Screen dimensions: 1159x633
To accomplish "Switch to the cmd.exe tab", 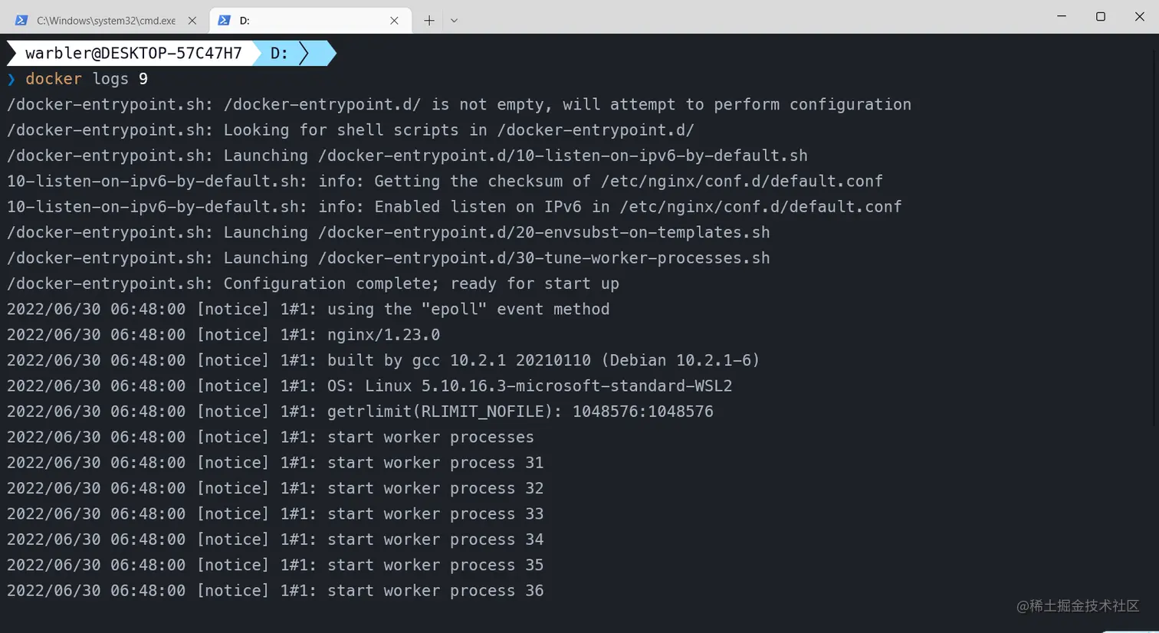I will (x=106, y=21).
